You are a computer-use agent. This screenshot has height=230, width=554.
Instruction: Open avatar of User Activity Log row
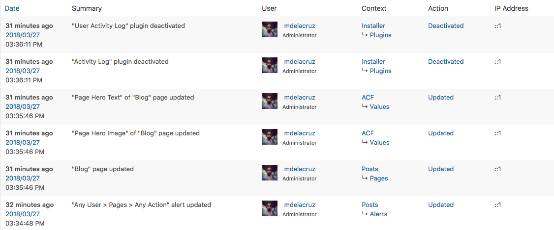[x=269, y=29]
